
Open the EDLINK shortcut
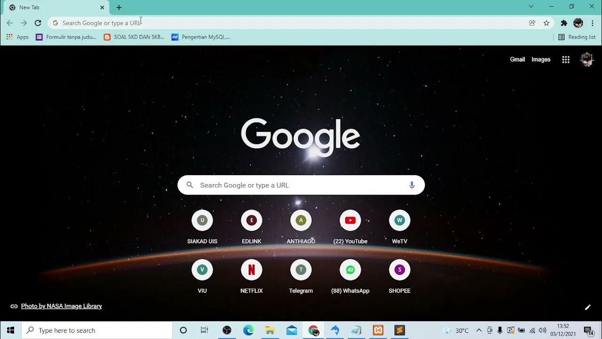pos(252,228)
